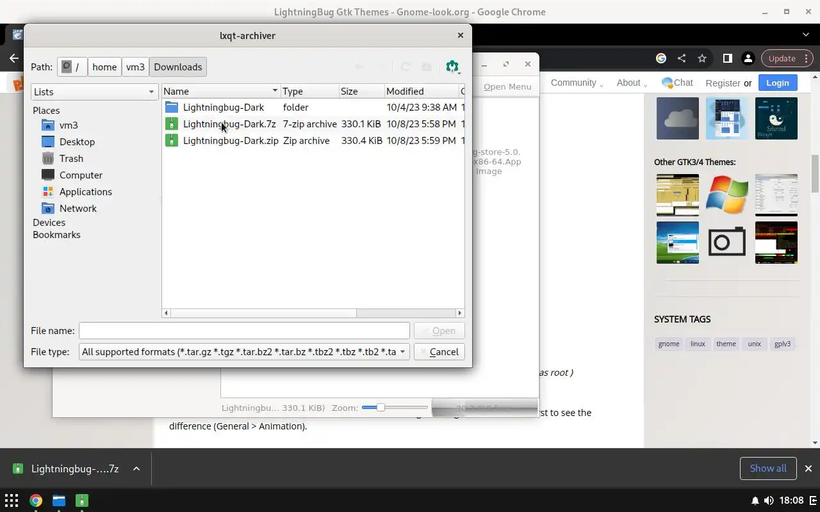
Task: Click the Cancel button
Action: pyautogui.click(x=439, y=351)
